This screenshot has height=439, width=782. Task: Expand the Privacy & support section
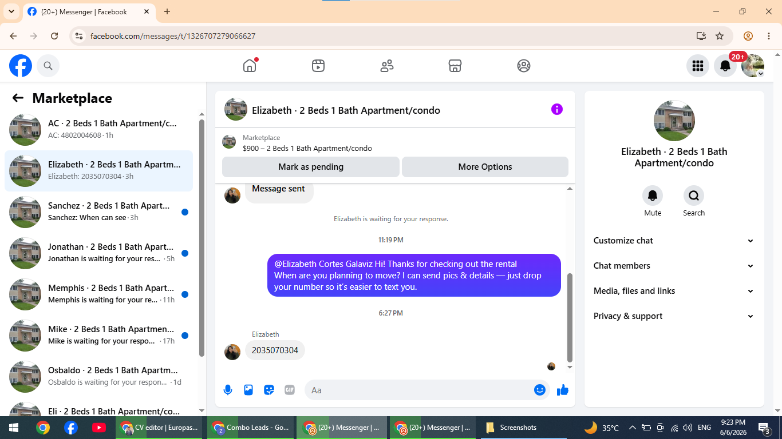pos(674,316)
